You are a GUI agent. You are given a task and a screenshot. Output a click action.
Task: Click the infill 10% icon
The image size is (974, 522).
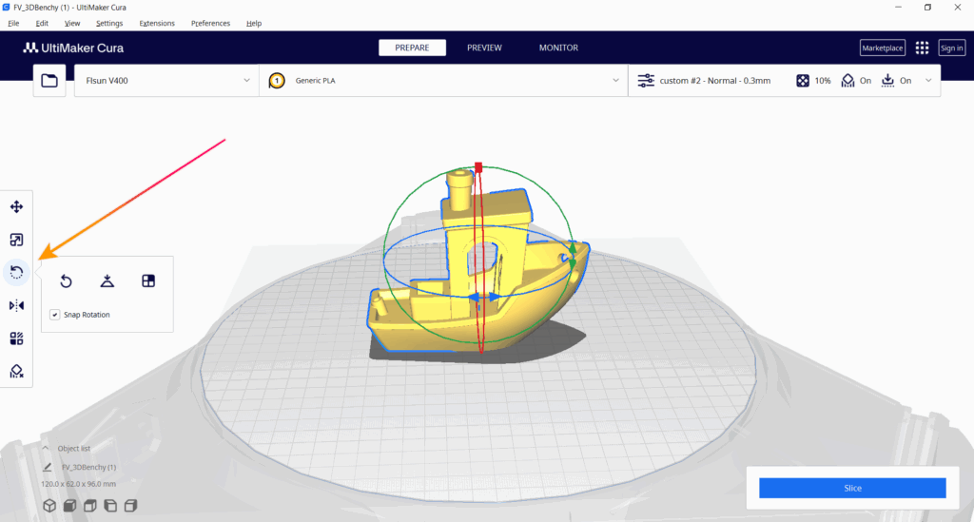tap(803, 81)
